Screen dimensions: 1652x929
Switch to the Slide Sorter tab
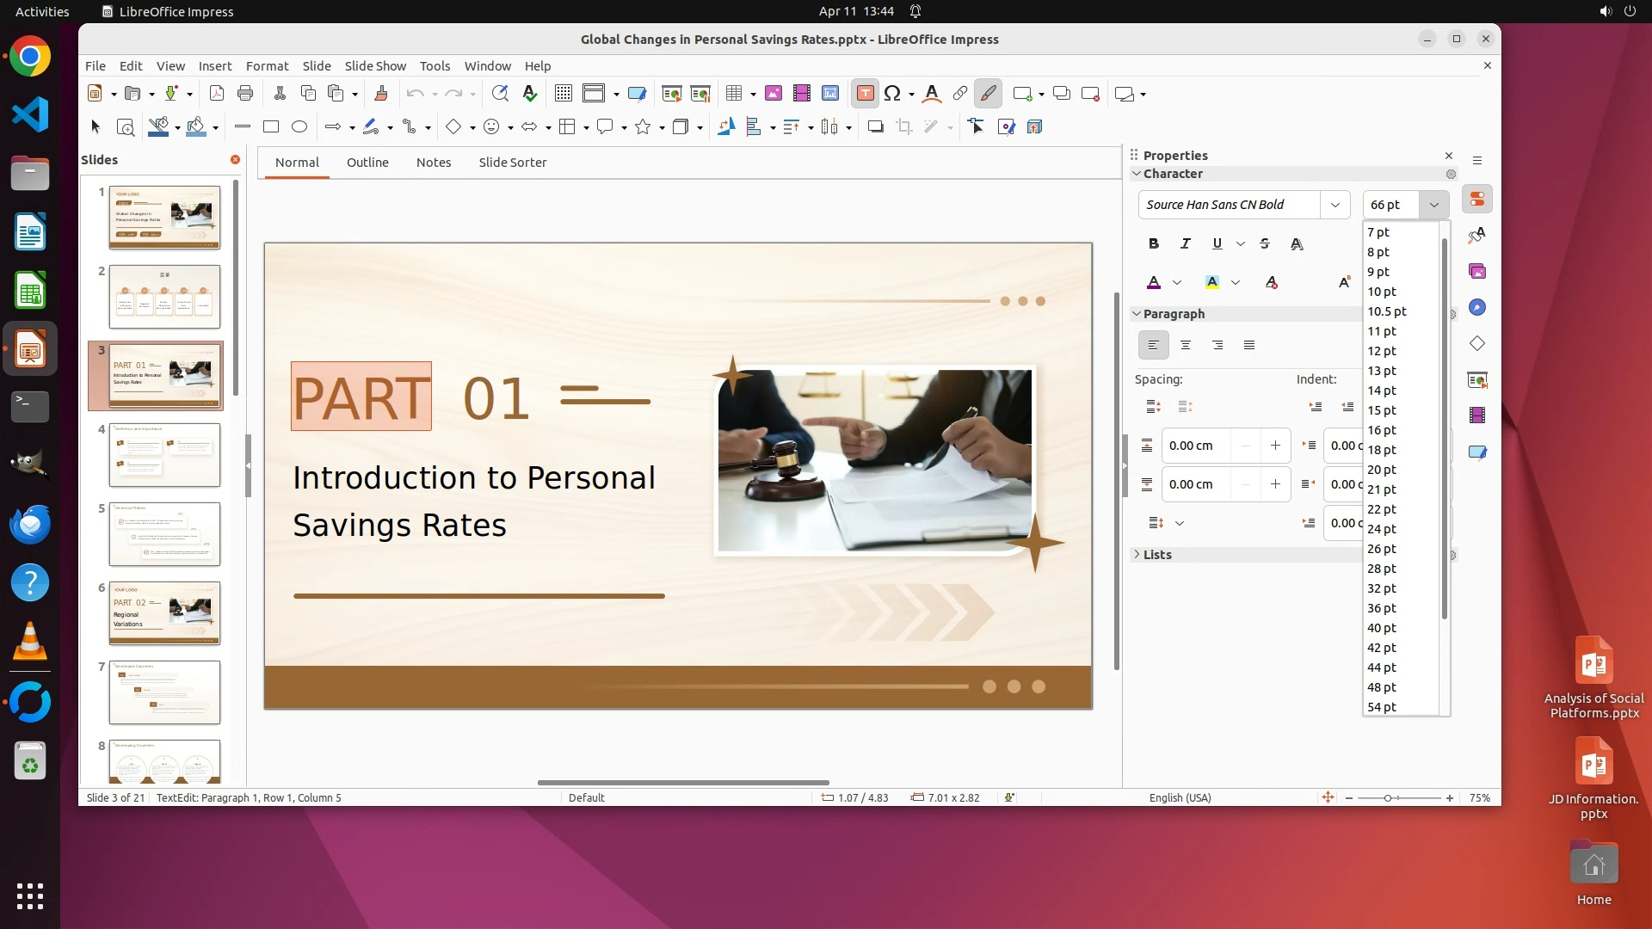[x=513, y=163]
